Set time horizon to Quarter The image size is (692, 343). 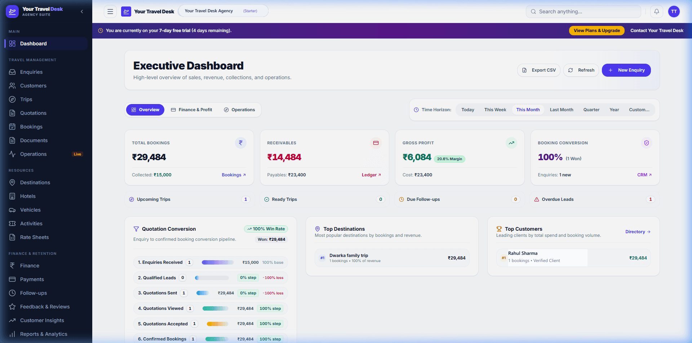[591, 110]
